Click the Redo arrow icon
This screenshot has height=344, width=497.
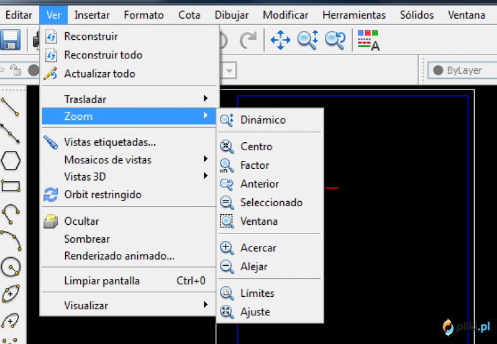coord(247,40)
